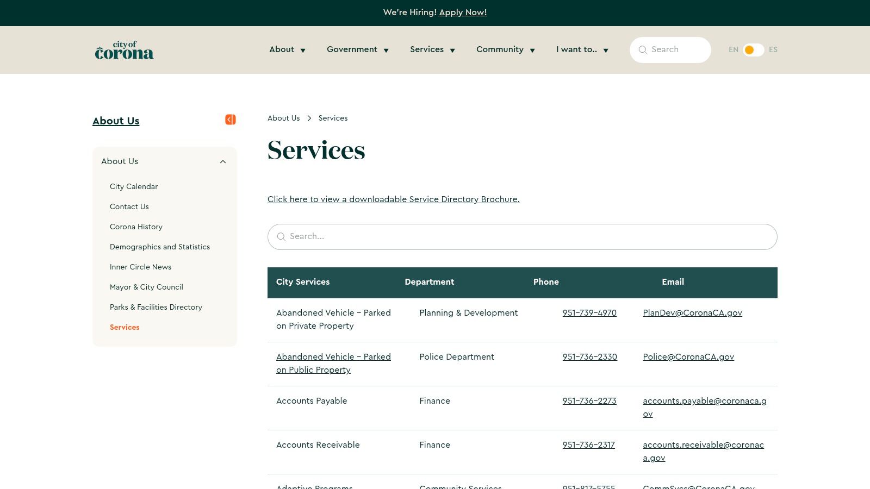Click magnifier icon in services search bar
The height and width of the screenshot is (489, 870).
click(x=281, y=237)
